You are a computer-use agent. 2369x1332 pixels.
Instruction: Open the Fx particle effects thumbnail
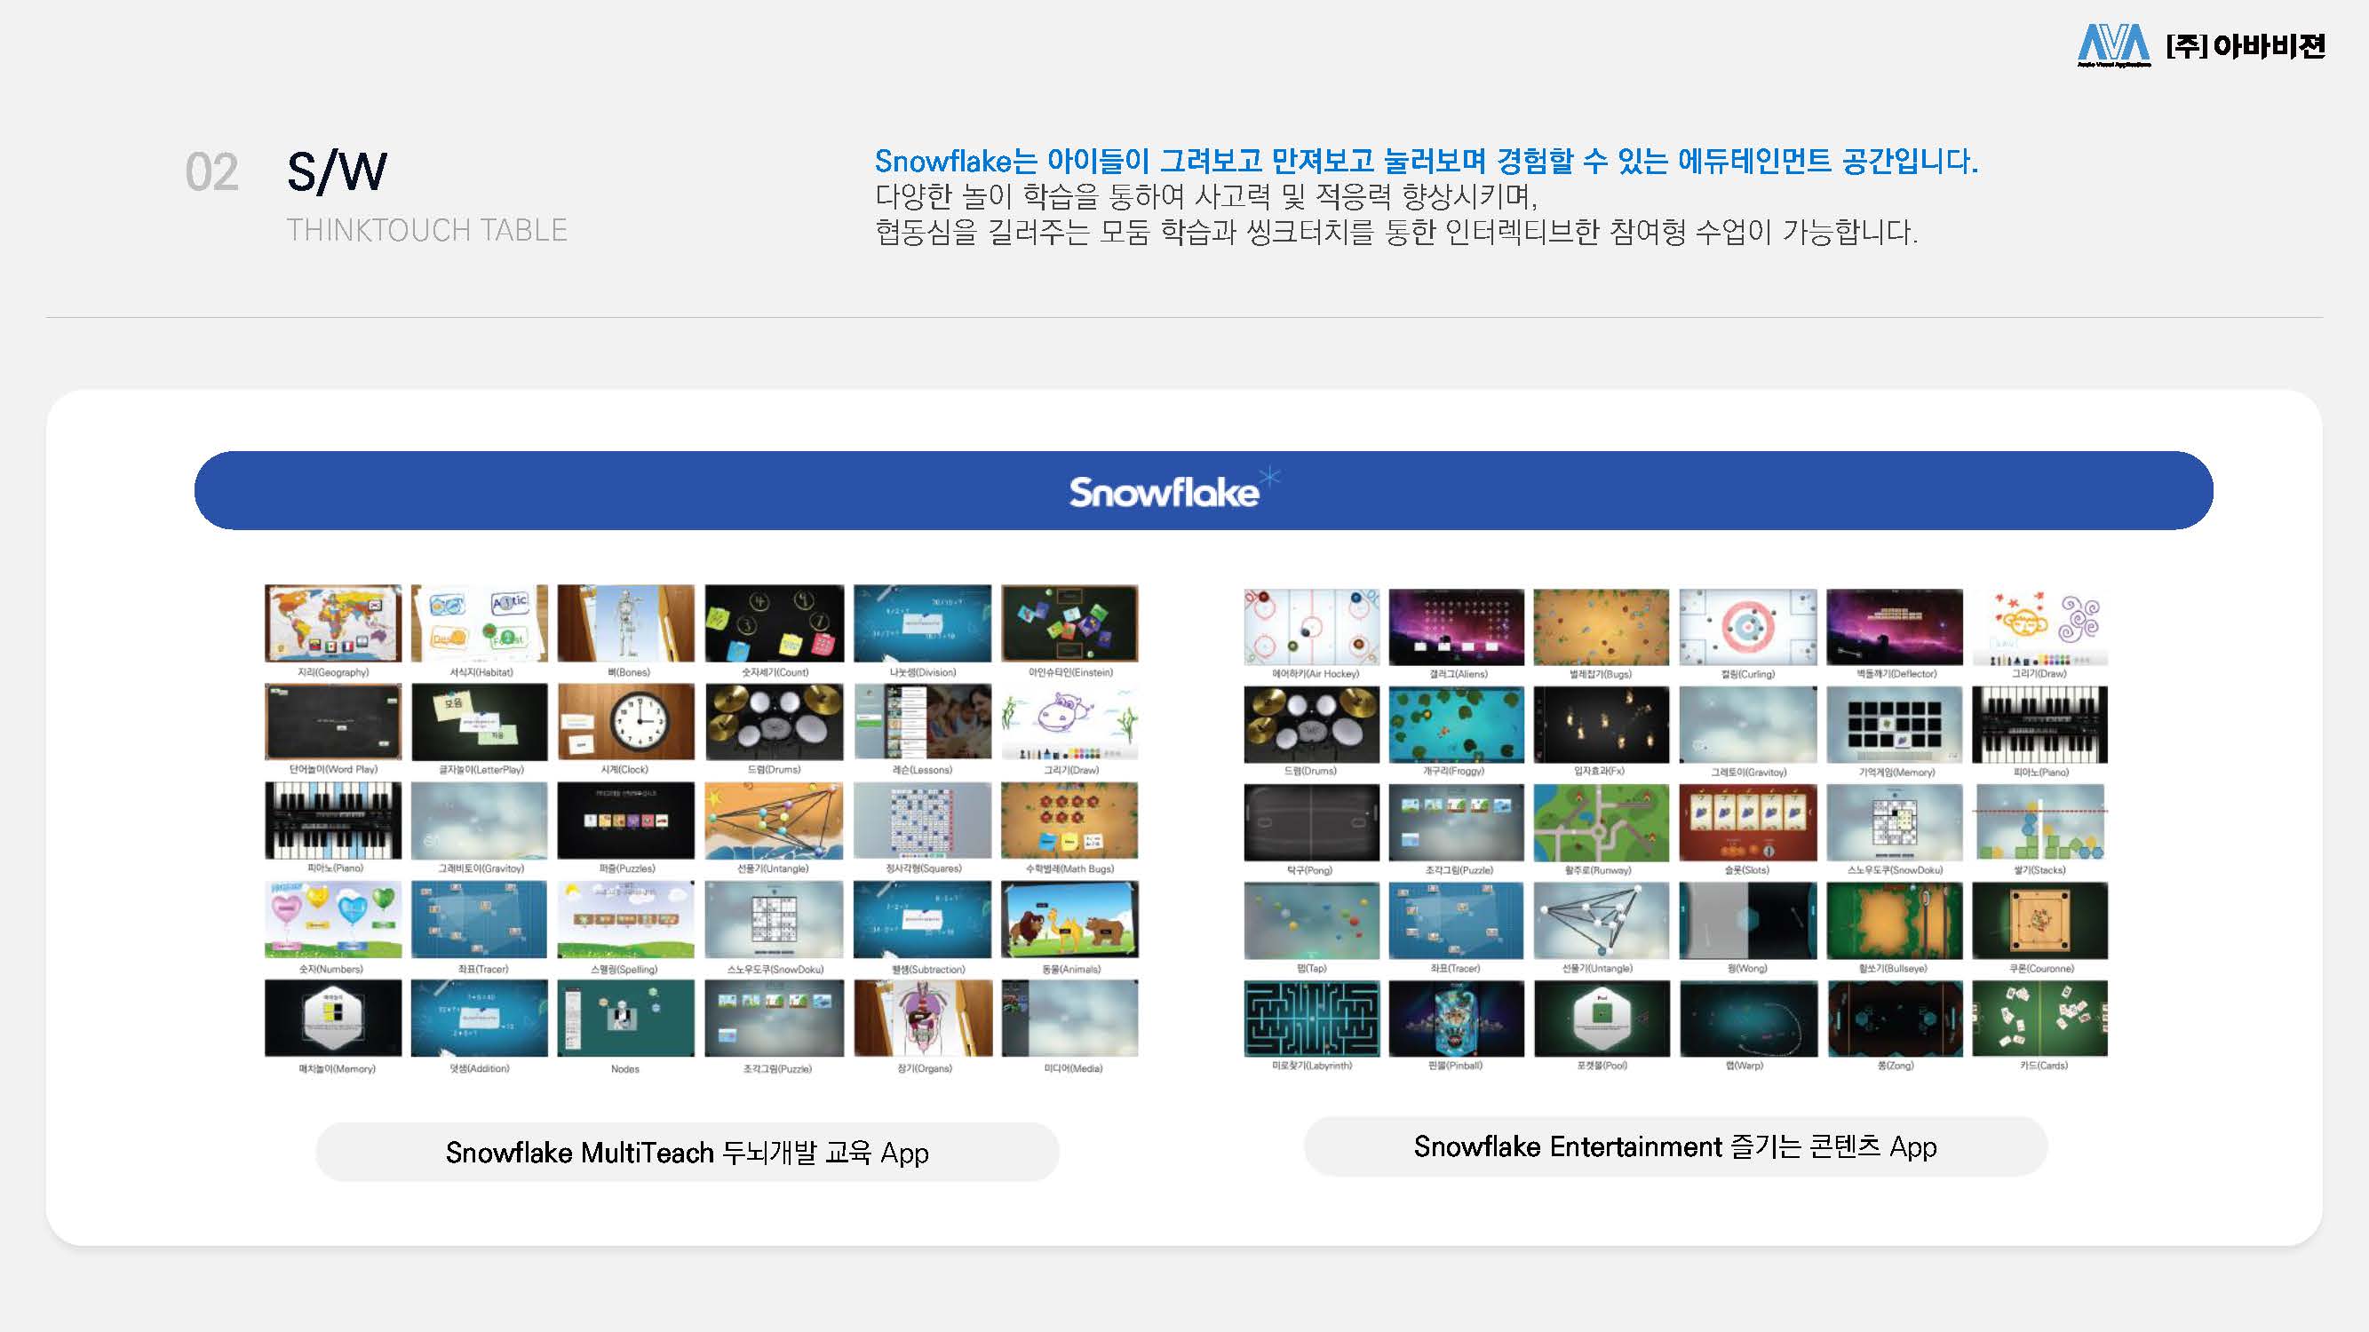[x=1602, y=725]
